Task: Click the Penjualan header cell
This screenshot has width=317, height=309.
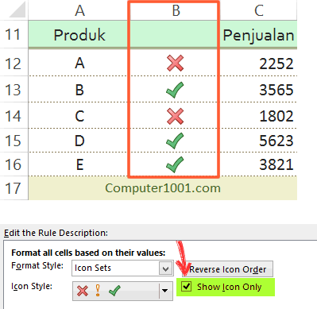Action: [x=258, y=34]
